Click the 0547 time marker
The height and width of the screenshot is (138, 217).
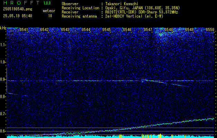[x=148, y=30]
